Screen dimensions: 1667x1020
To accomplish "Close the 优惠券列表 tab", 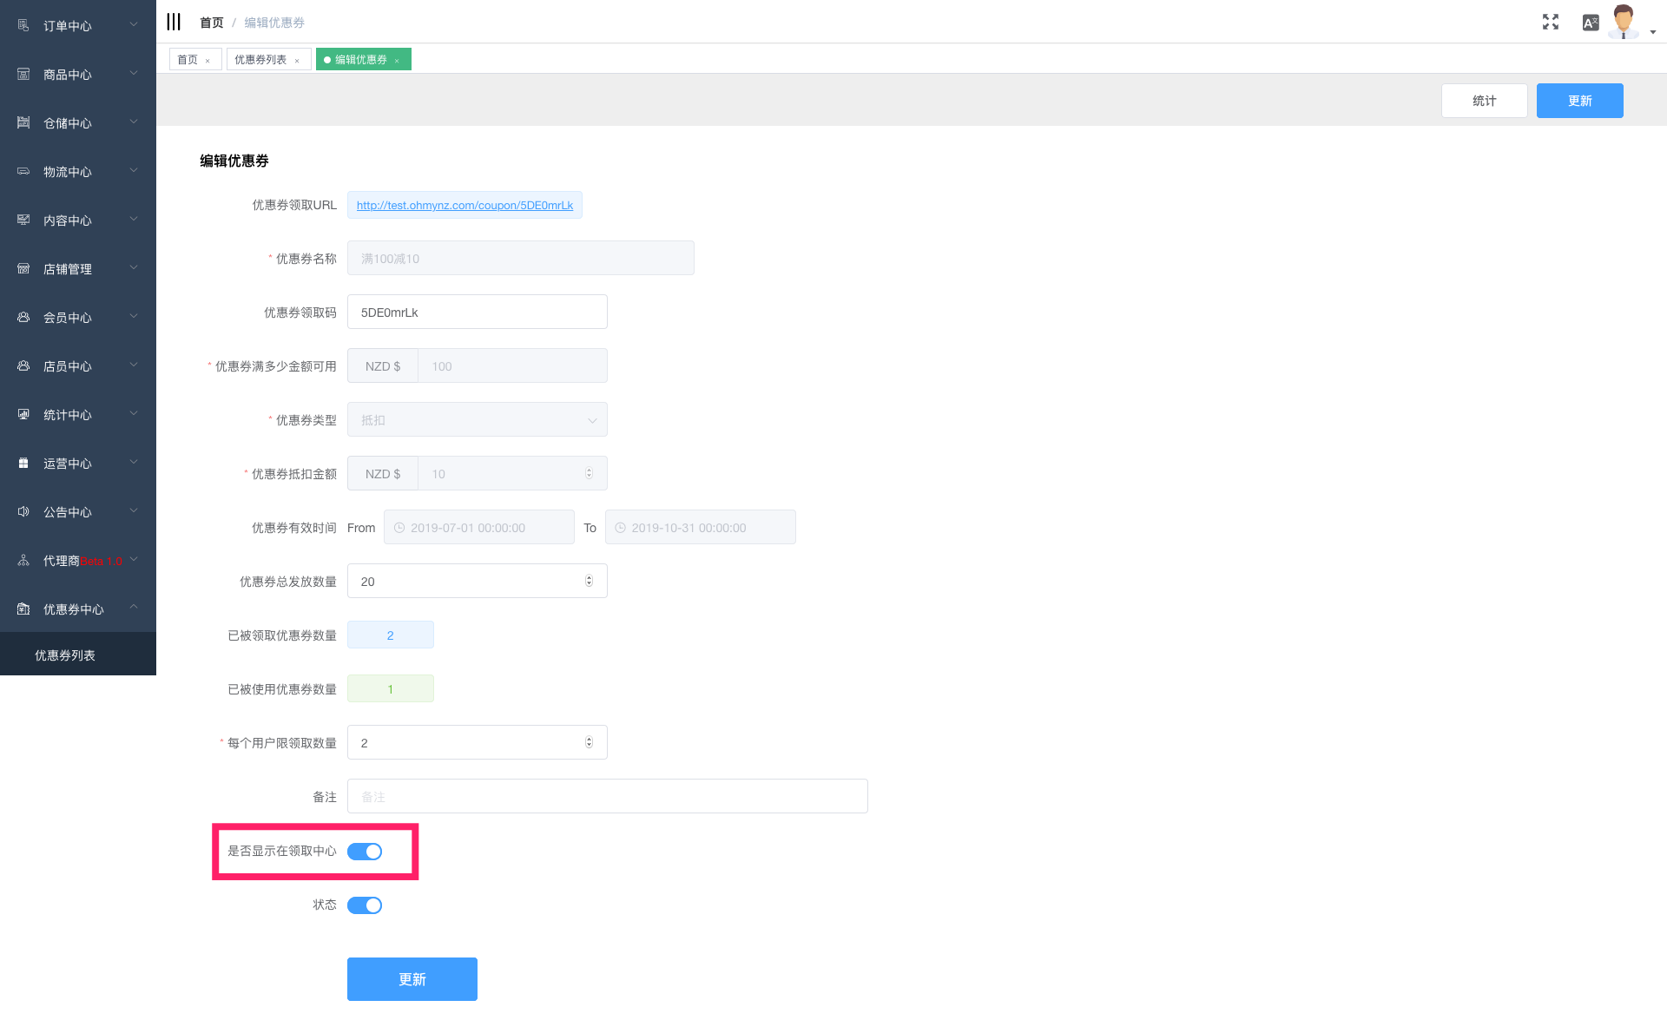I will [297, 61].
